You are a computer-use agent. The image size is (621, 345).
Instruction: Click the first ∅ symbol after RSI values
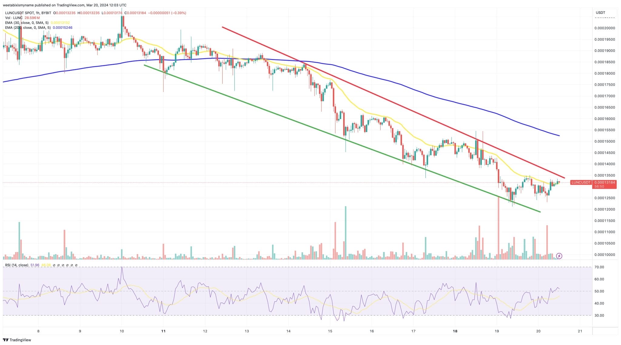54,265
